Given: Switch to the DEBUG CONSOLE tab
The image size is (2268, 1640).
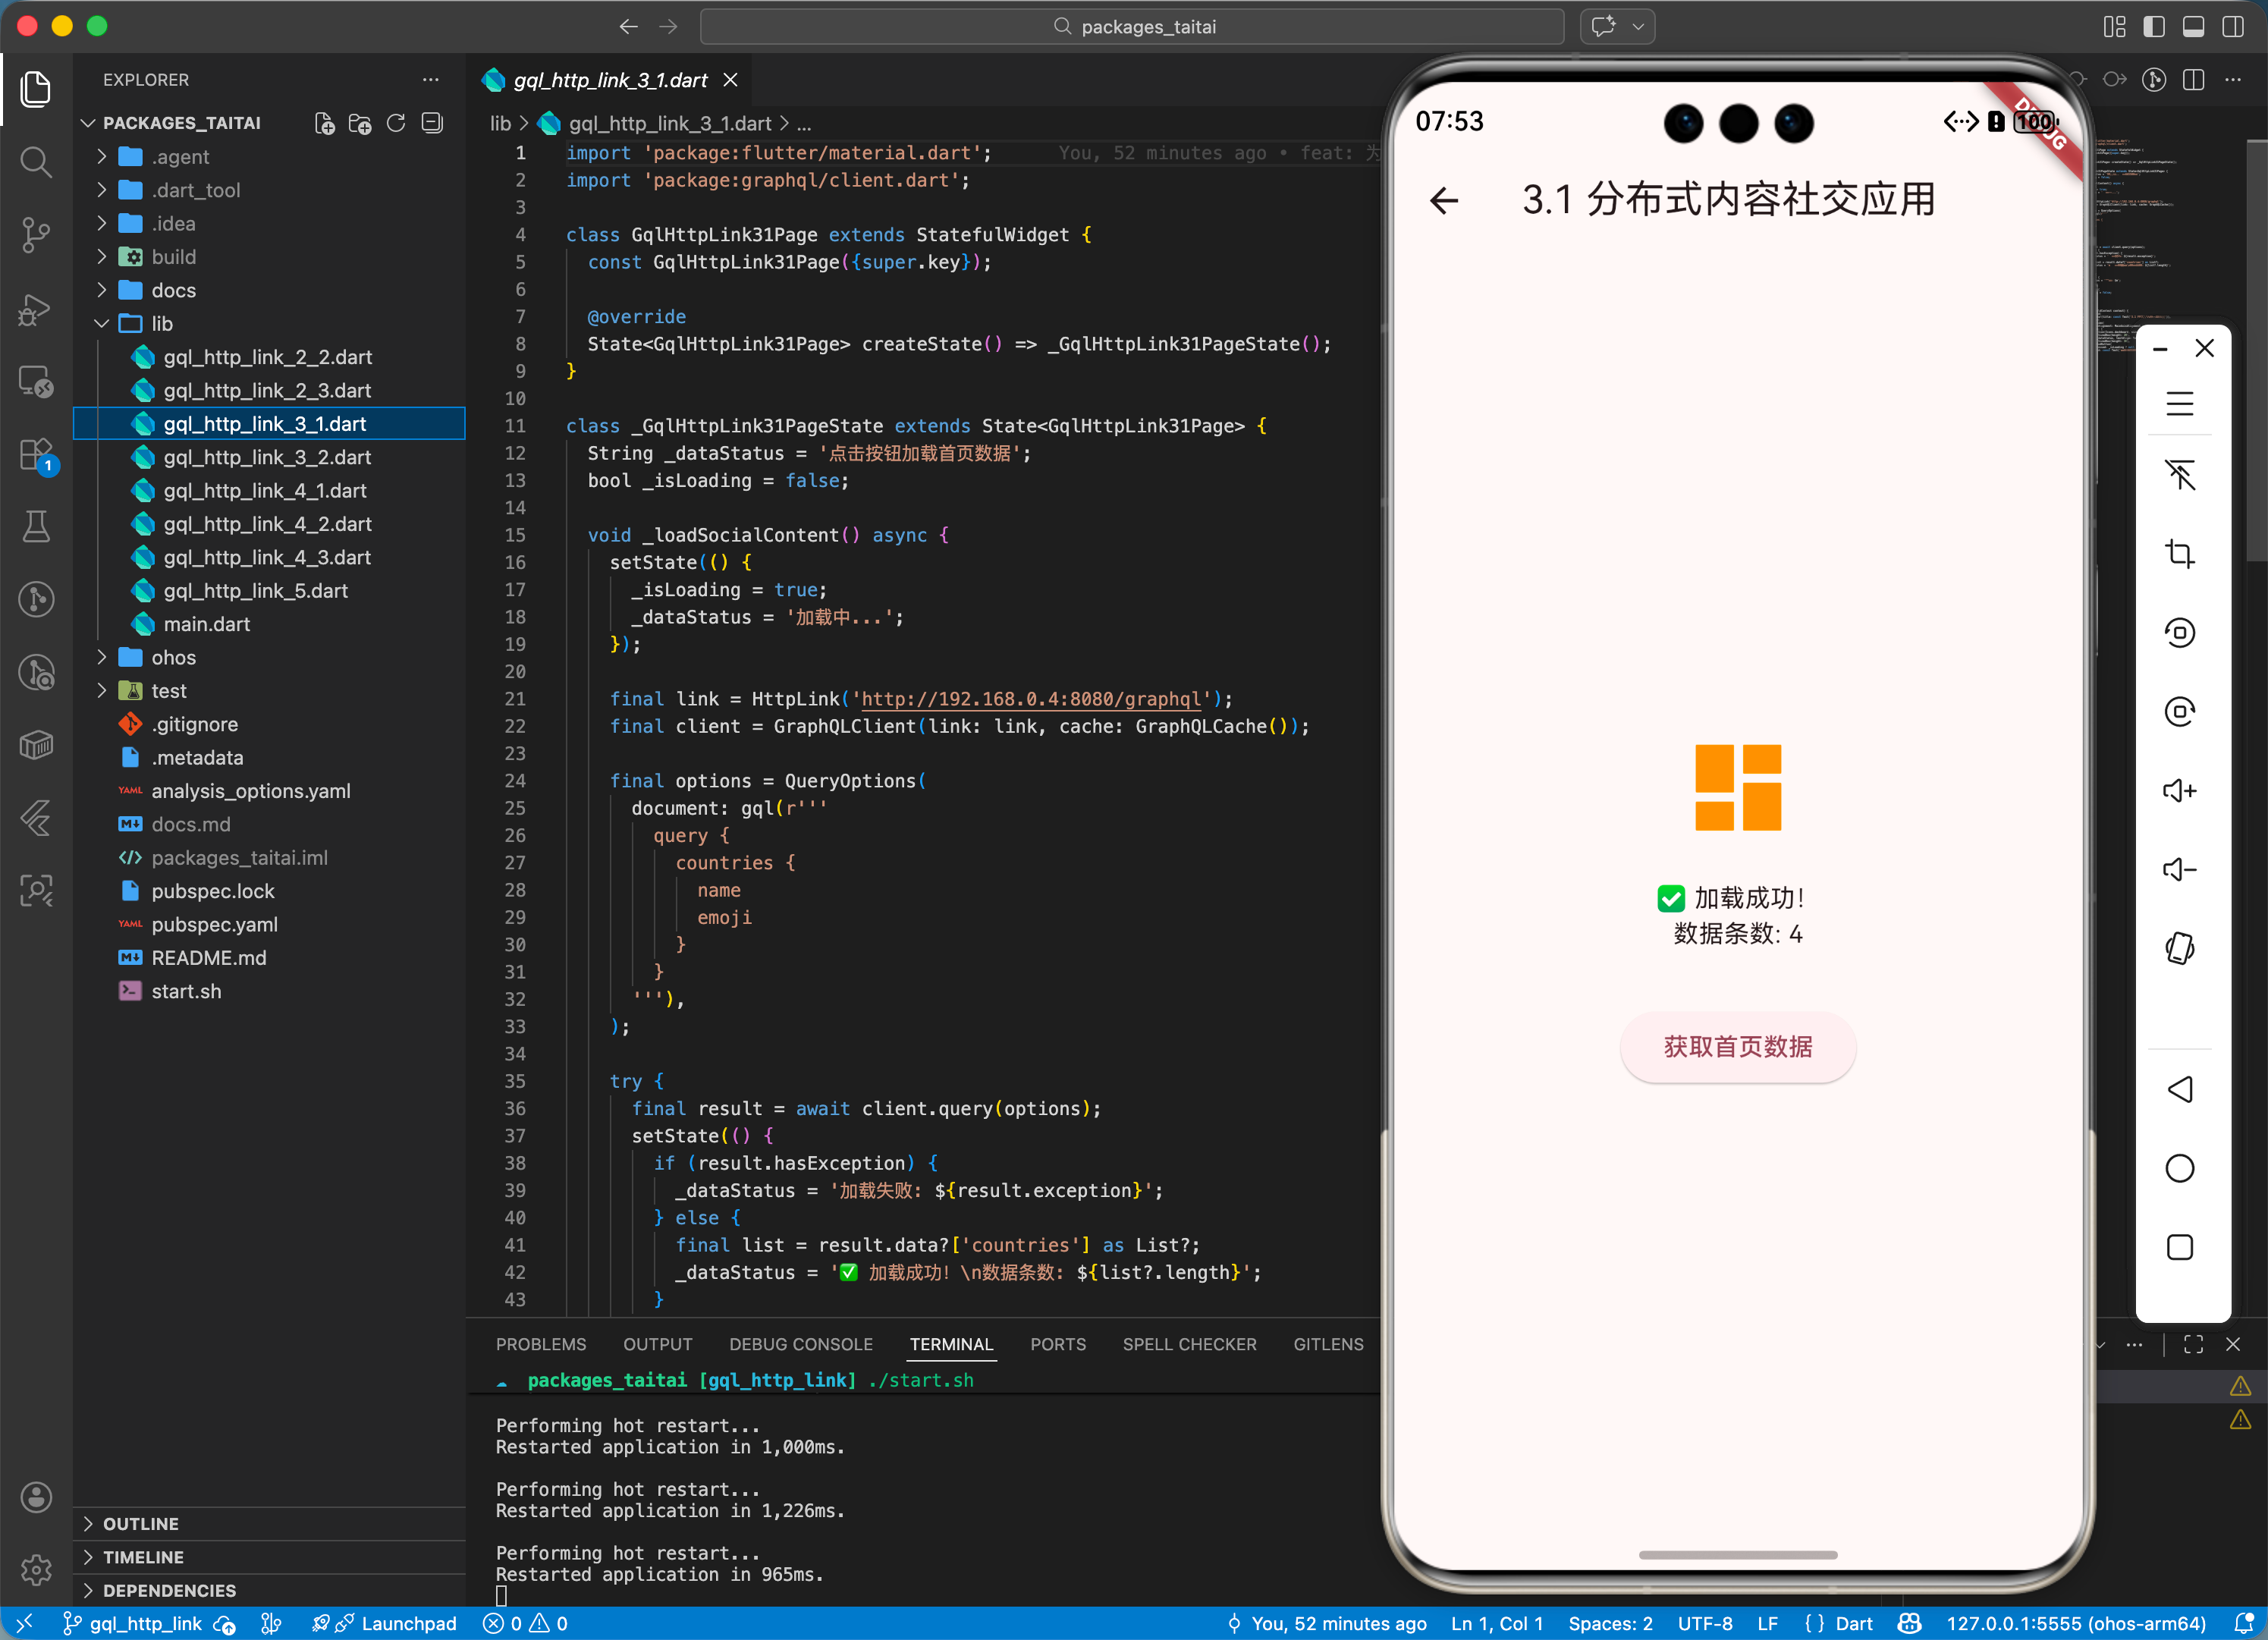Looking at the screenshot, I should pos(800,1344).
